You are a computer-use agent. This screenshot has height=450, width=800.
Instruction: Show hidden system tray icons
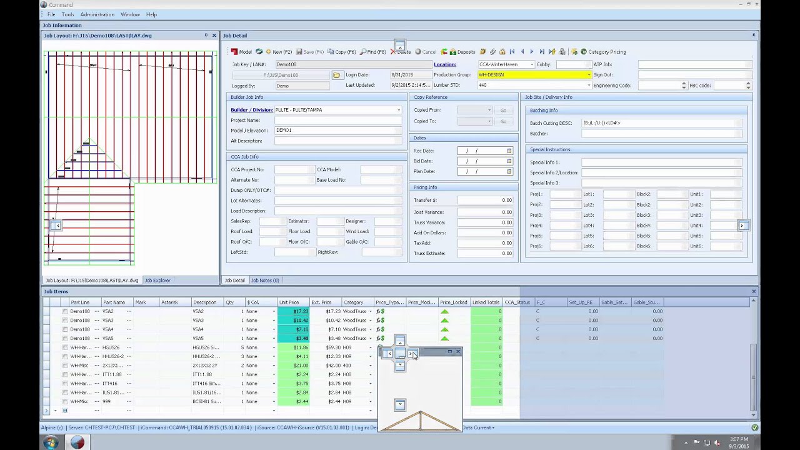(686, 442)
